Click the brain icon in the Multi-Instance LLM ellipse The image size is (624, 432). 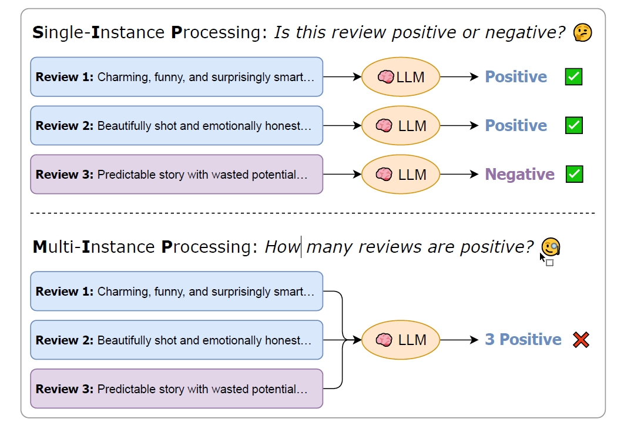point(384,340)
